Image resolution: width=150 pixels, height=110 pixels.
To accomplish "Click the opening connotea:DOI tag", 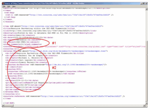I will (x=13, y=69).
